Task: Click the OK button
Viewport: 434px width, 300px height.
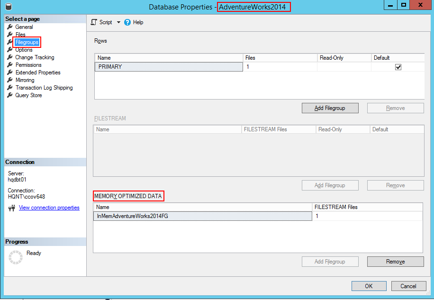Action: pos(369,286)
